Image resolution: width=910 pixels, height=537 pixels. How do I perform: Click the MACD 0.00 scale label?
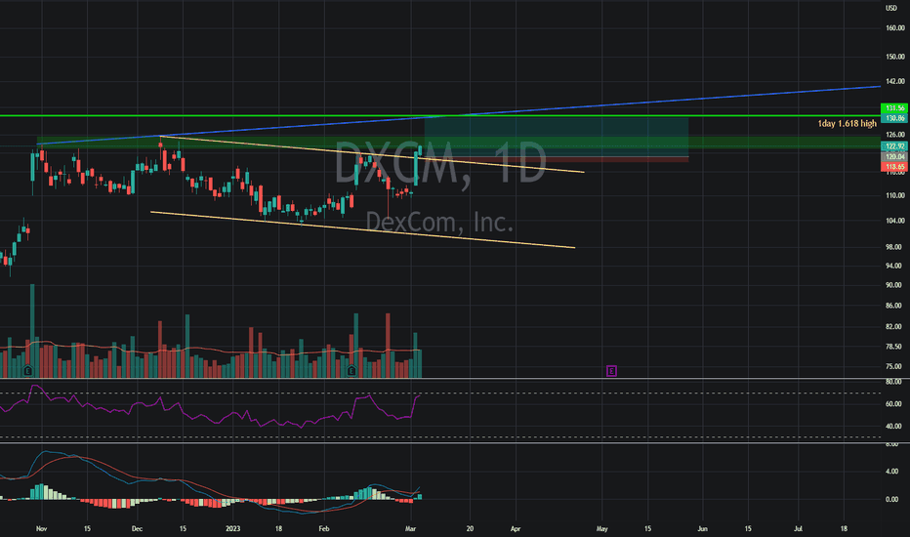(893, 499)
